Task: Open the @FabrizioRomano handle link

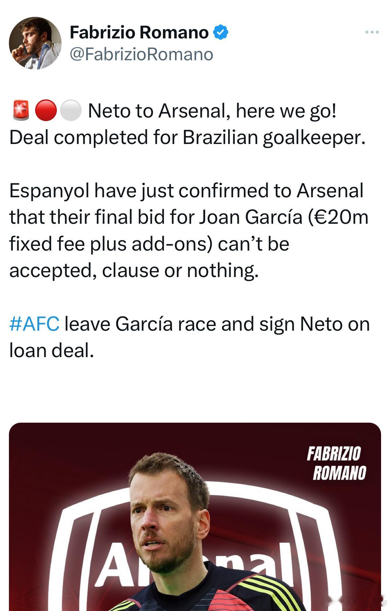Action: click(x=142, y=54)
